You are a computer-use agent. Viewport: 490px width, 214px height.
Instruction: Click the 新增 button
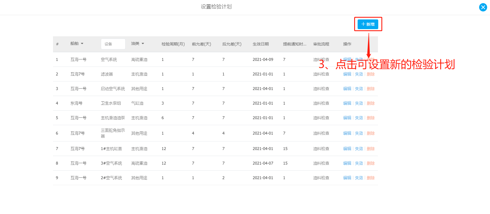pos(368,24)
